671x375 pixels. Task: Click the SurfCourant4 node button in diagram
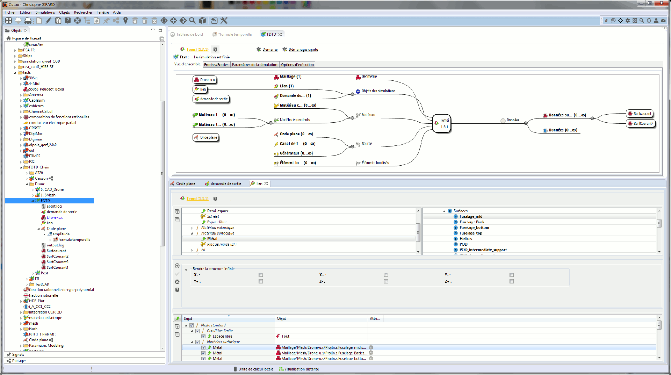(640, 123)
